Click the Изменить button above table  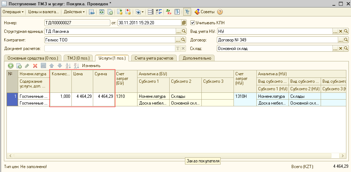(x=91, y=66)
